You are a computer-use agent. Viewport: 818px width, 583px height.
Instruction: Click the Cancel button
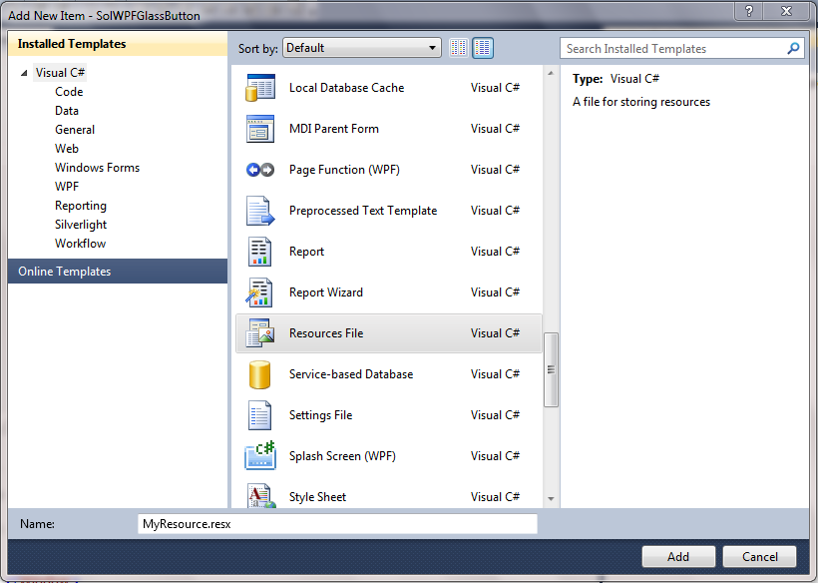(759, 556)
